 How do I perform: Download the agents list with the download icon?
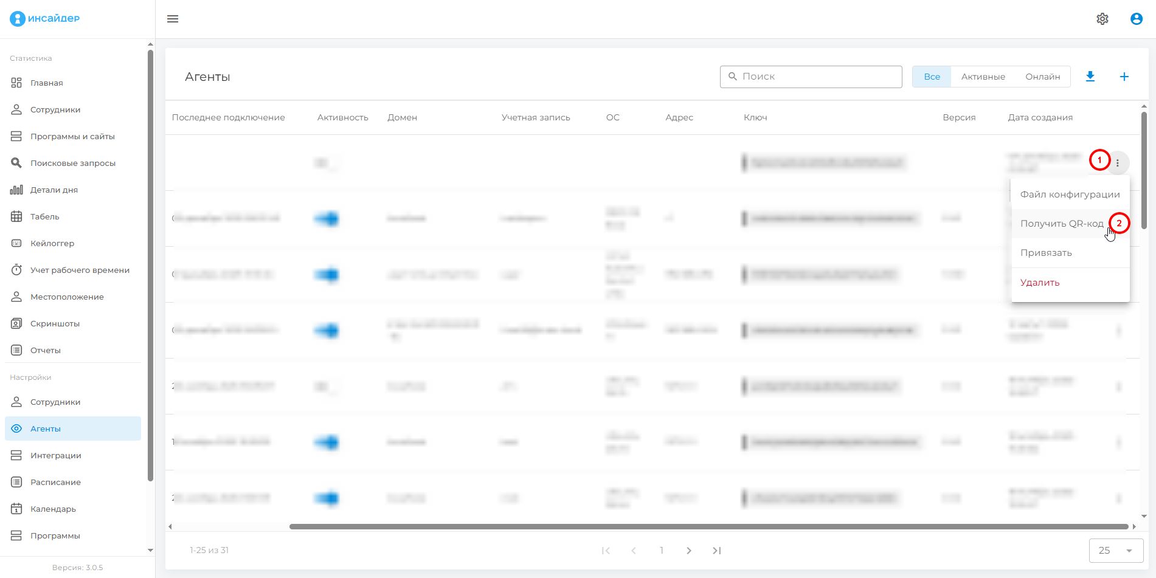click(x=1090, y=77)
